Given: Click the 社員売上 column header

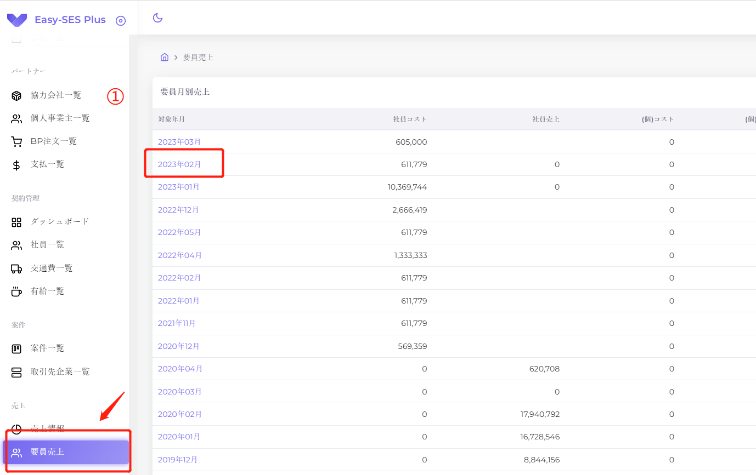Looking at the screenshot, I should click(545, 119).
